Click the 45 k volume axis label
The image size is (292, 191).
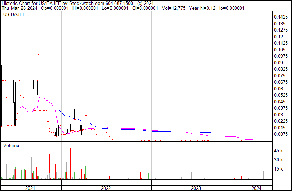[279, 151]
